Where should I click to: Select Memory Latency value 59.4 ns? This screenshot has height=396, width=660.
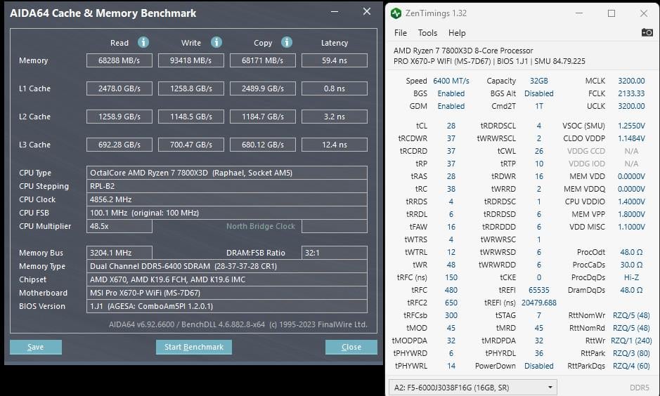point(334,60)
